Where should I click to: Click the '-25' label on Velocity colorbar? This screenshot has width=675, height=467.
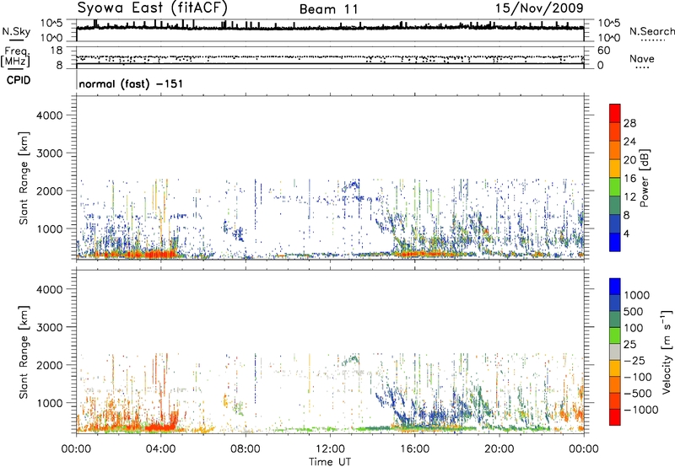tap(634, 361)
